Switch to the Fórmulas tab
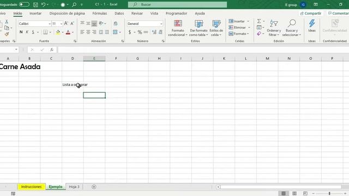This screenshot has width=349, height=196. (99, 13)
